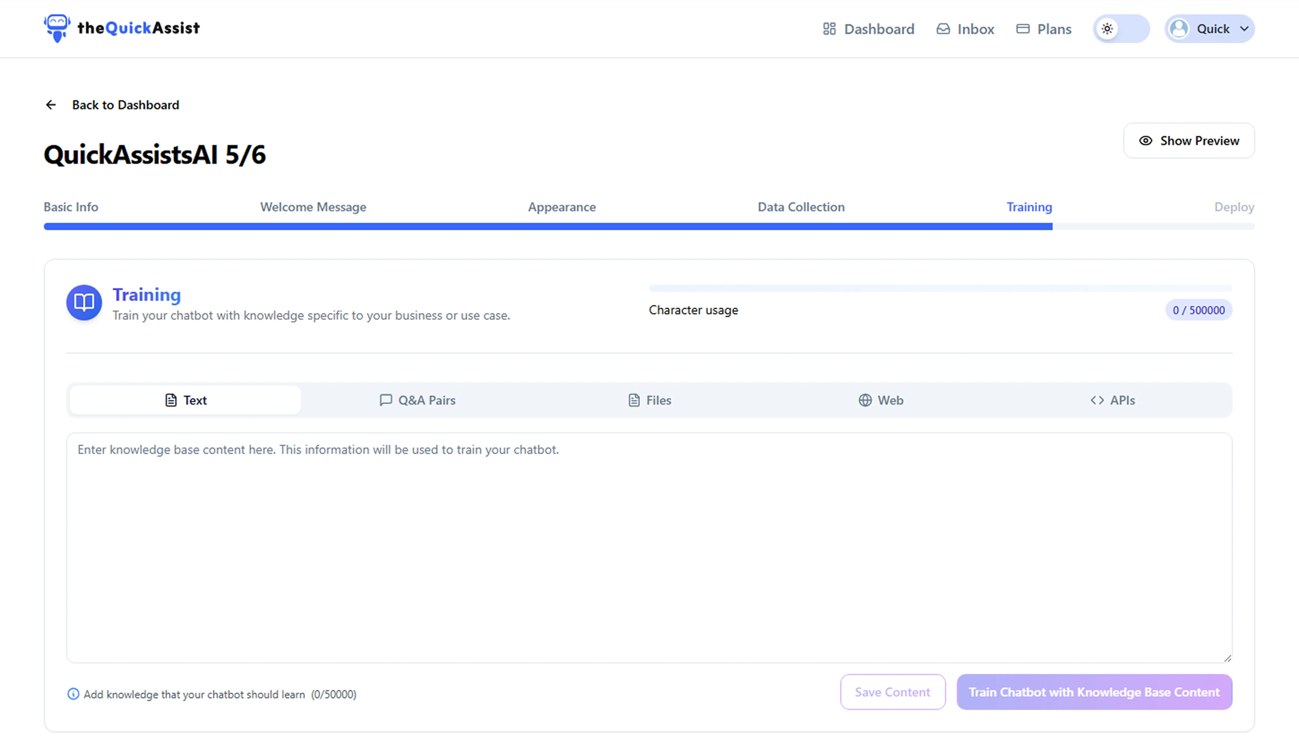Select the Web source tab
Viewport: 1299px width, 743px height.
(880, 401)
